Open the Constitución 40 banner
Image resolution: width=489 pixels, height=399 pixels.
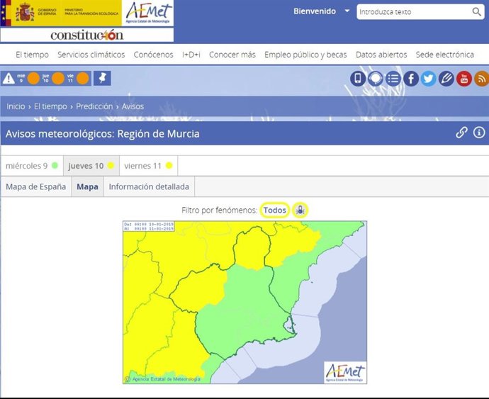[x=87, y=35]
